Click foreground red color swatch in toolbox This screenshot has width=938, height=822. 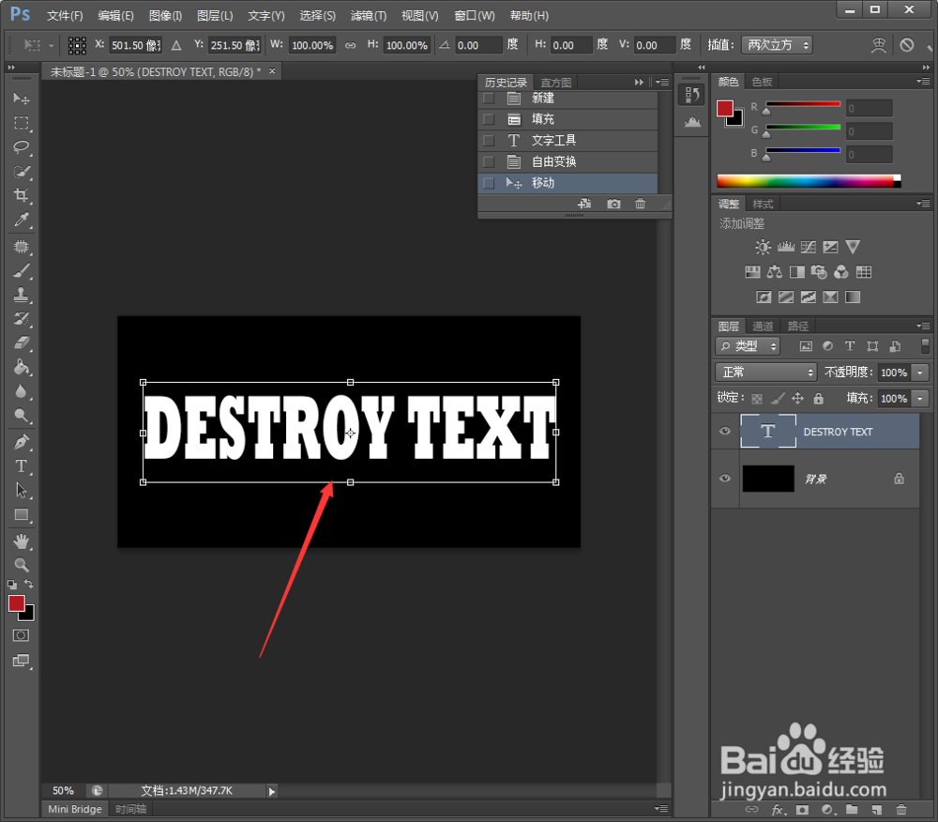pyautogui.click(x=16, y=603)
